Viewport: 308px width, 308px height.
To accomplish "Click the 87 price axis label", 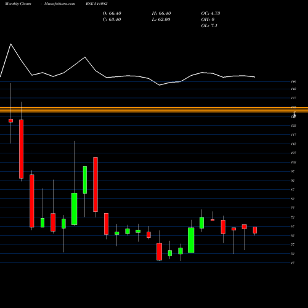I will click(293, 190).
